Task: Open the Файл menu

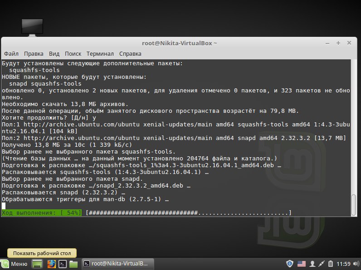Action: click(11, 54)
